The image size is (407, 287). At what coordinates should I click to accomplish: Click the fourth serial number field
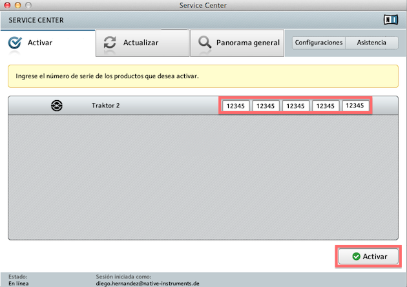pyautogui.click(x=326, y=105)
